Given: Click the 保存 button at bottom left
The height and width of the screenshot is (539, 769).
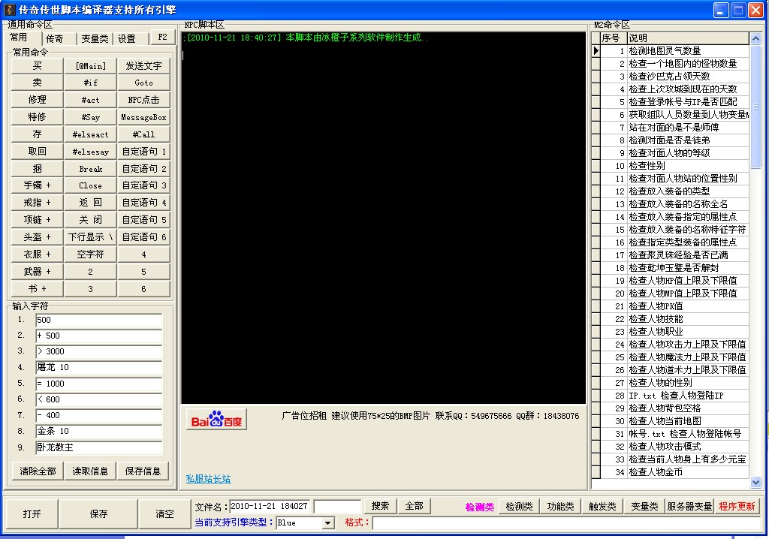Looking at the screenshot, I should pyautogui.click(x=98, y=513).
